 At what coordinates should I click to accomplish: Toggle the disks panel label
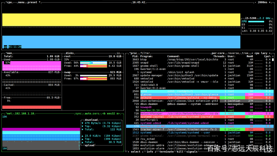click(x=70, y=53)
